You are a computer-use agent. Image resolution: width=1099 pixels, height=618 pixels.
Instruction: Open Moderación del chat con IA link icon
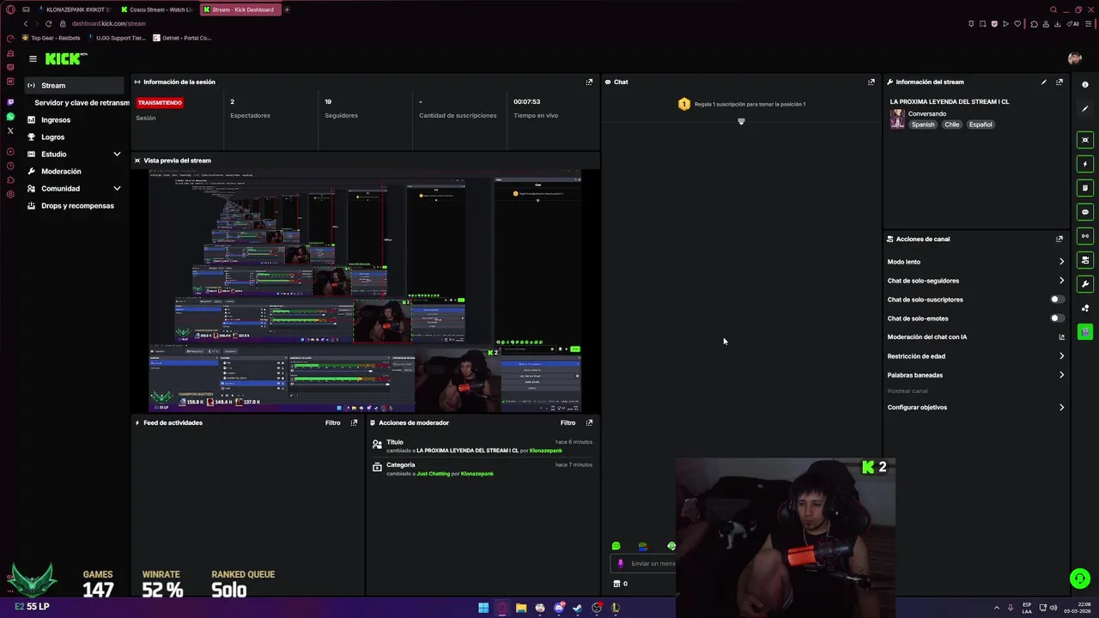[x=1061, y=337]
